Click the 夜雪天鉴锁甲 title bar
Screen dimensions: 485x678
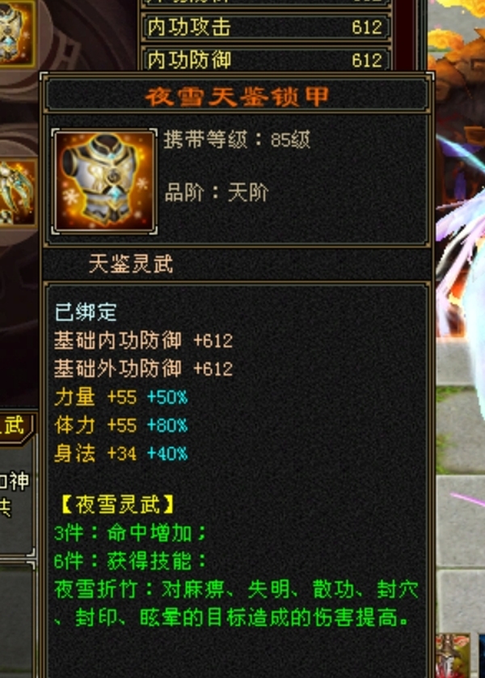coord(237,96)
